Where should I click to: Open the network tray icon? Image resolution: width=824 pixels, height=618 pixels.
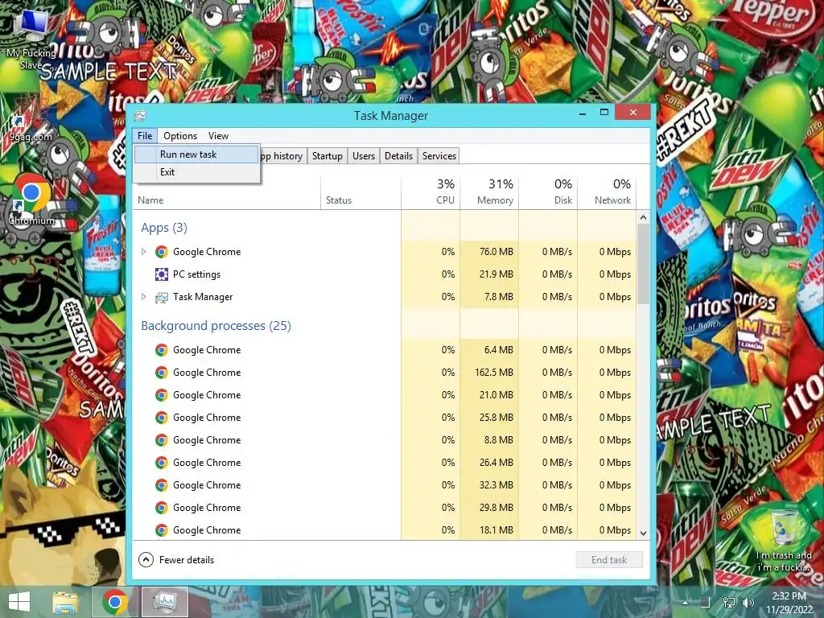pos(728,603)
